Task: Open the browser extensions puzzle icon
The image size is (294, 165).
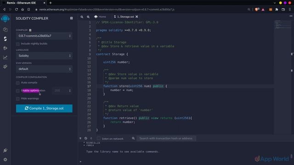Action: pyautogui.click(x=277, y=9)
